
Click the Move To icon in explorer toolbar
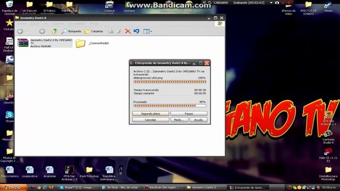pos(111,31)
